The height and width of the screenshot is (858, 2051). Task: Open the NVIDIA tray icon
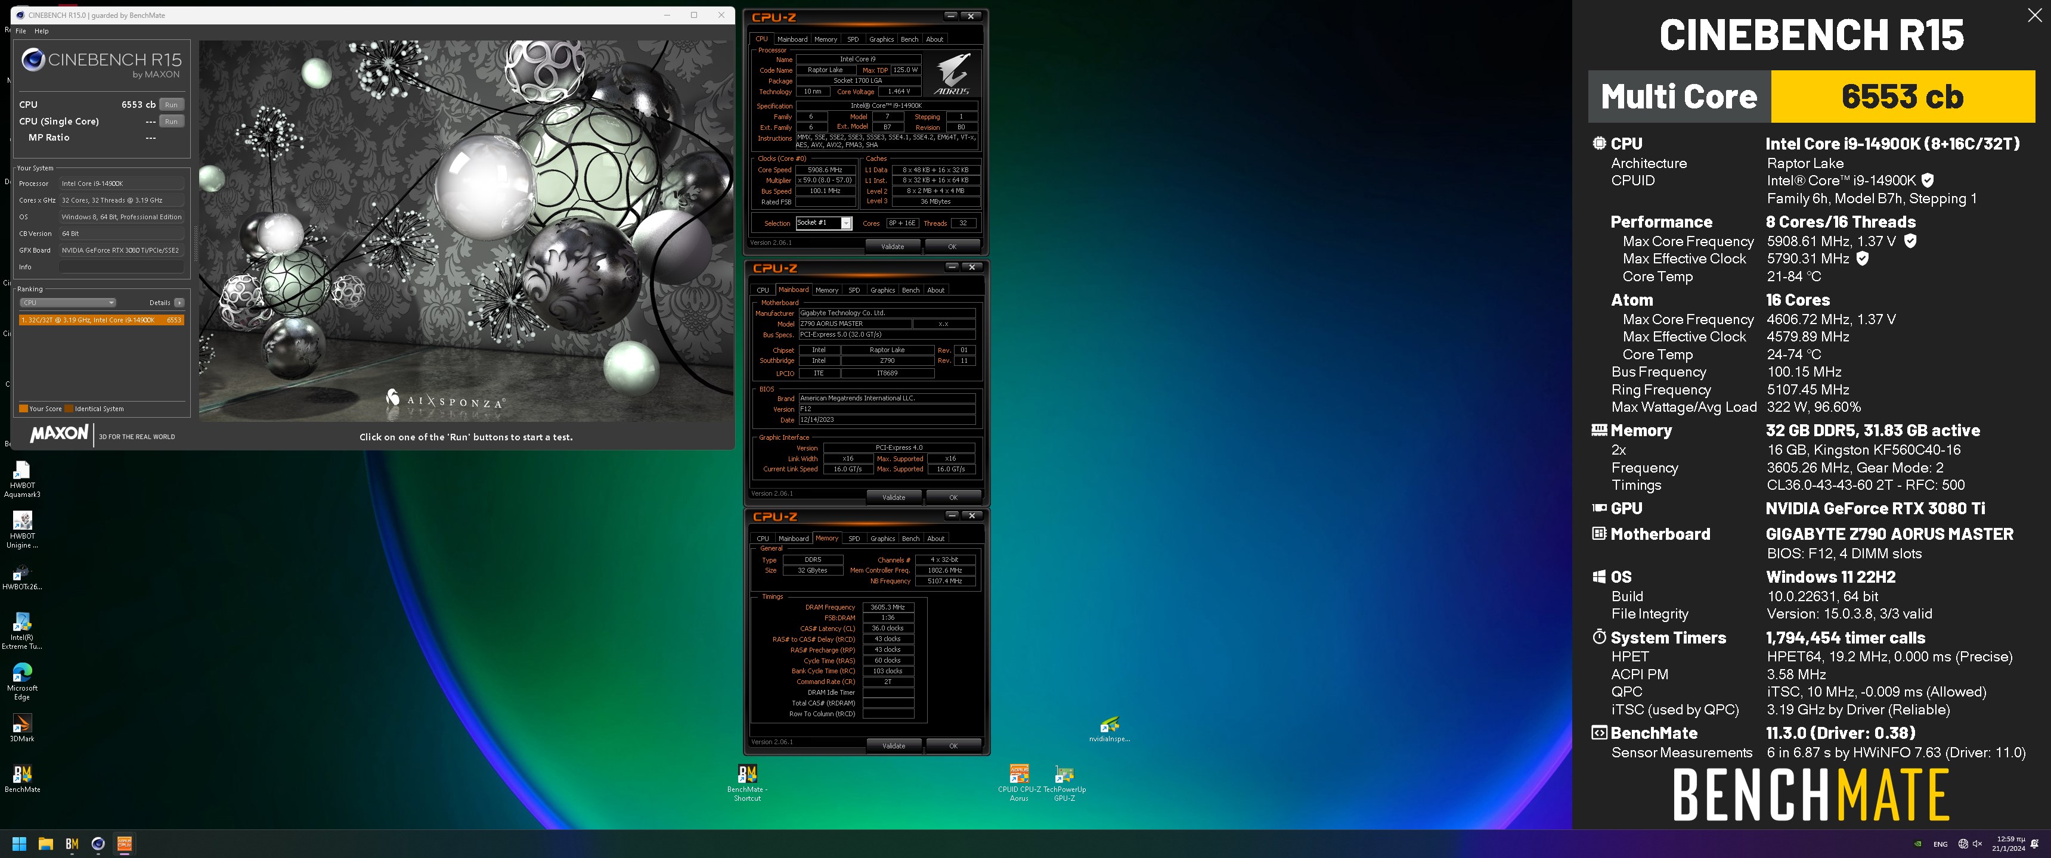1918,844
